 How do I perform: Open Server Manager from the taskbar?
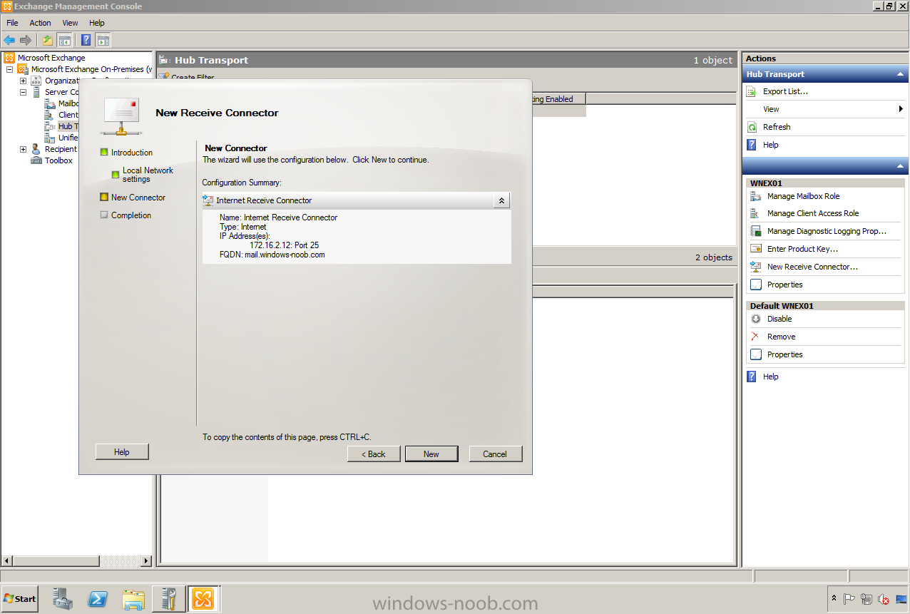tap(63, 599)
